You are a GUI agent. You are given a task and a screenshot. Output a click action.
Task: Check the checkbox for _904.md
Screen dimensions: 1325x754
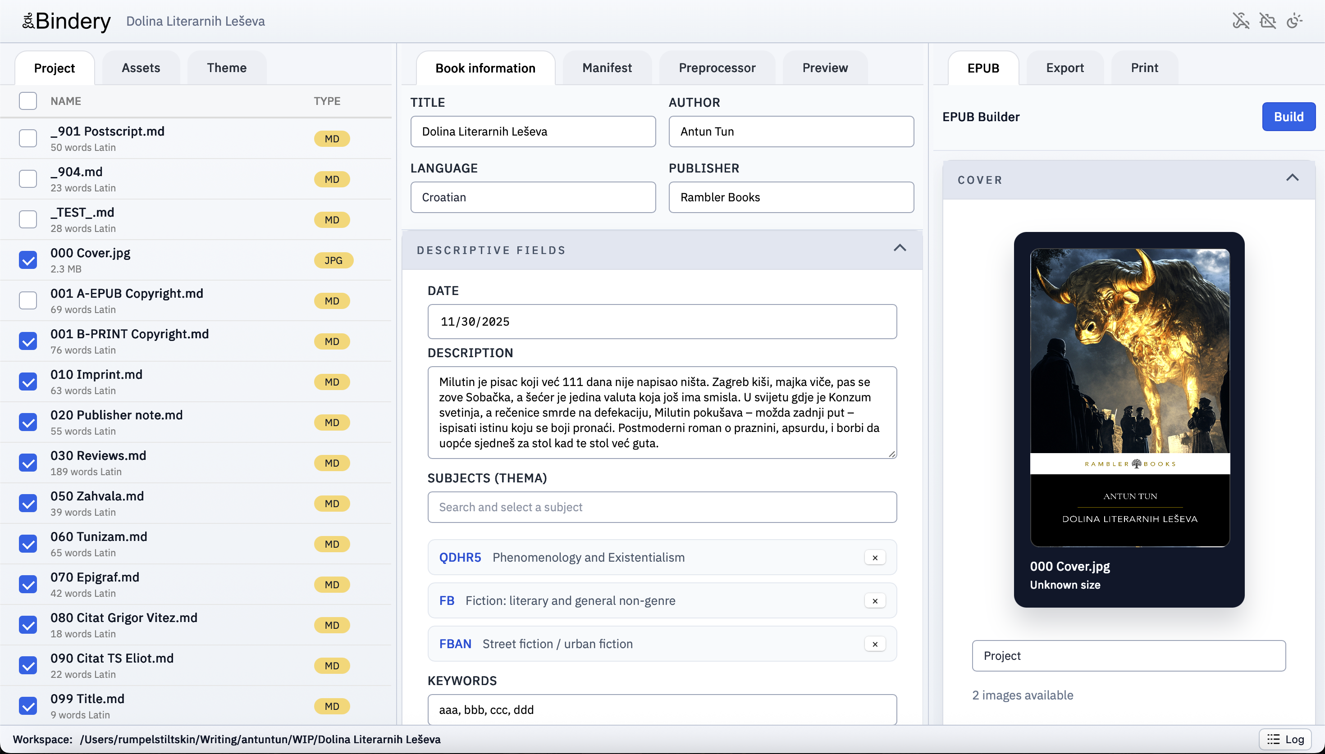28,179
